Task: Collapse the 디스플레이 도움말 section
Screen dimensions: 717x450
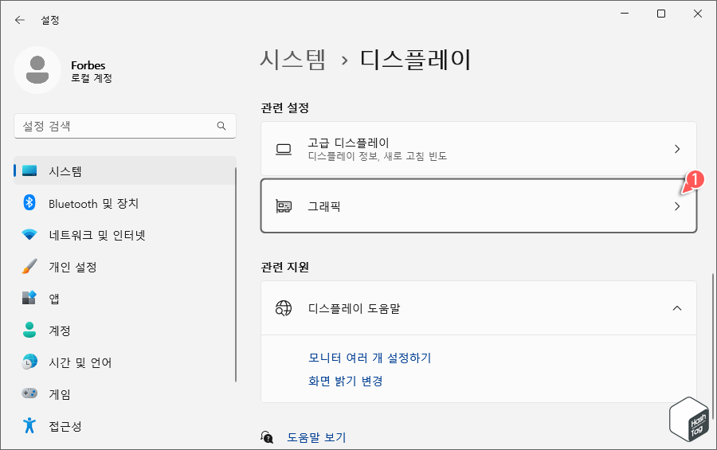Action: click(677, 308)
